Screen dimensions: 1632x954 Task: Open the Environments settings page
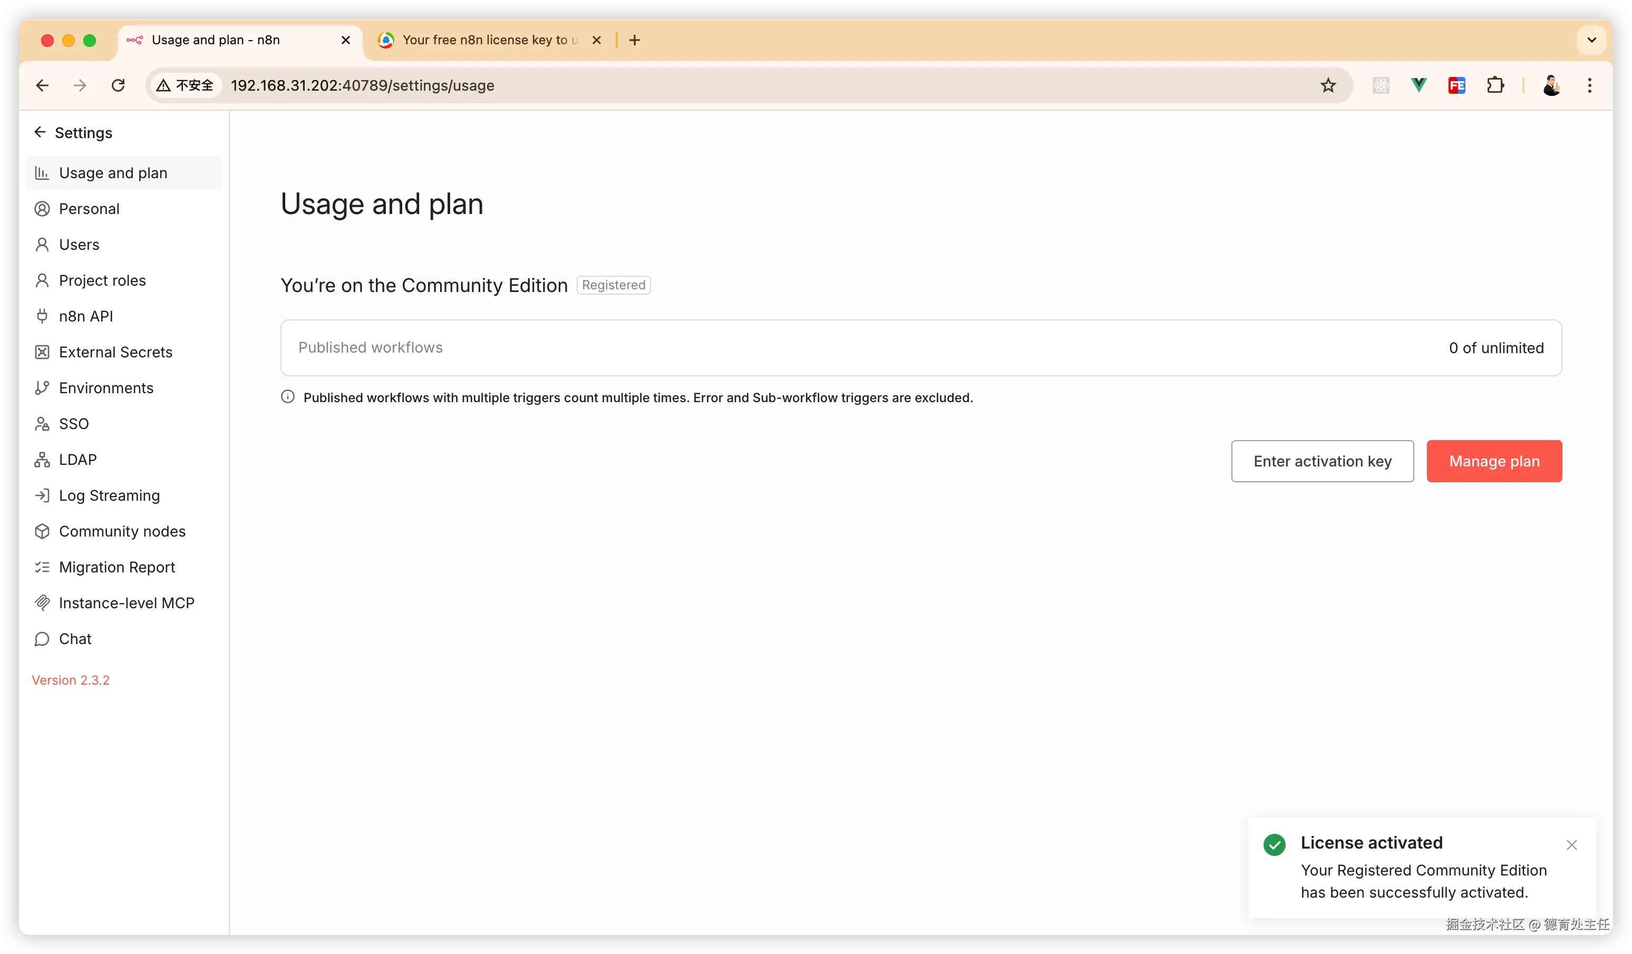tap(105, 388)
